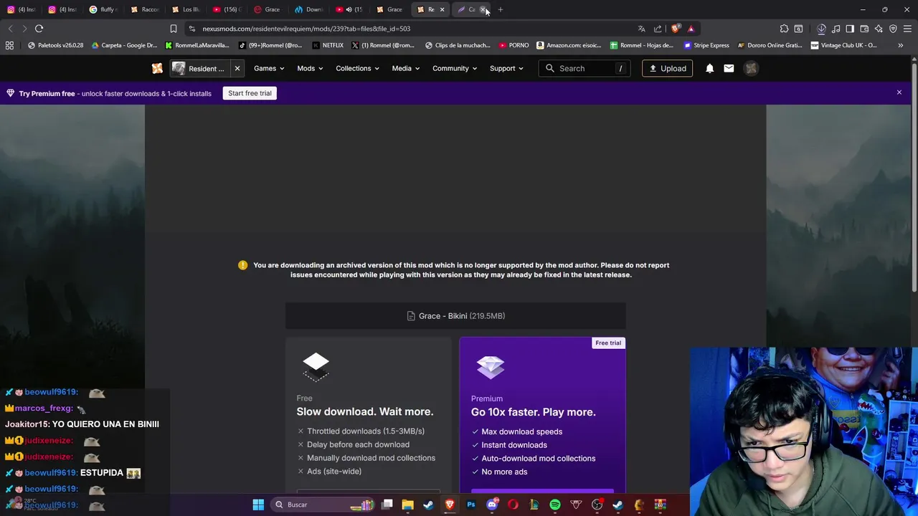Viewport: 918px width, 516px height.
Task: Open the Windows Start menu
Action: (258, 505)
